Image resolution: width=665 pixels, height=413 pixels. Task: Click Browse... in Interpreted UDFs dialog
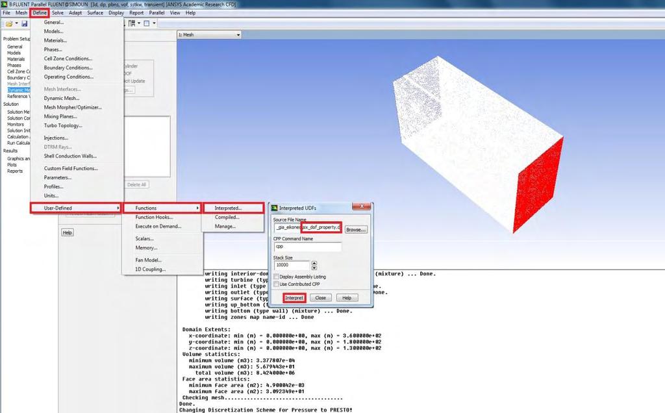tap(356, 229)
